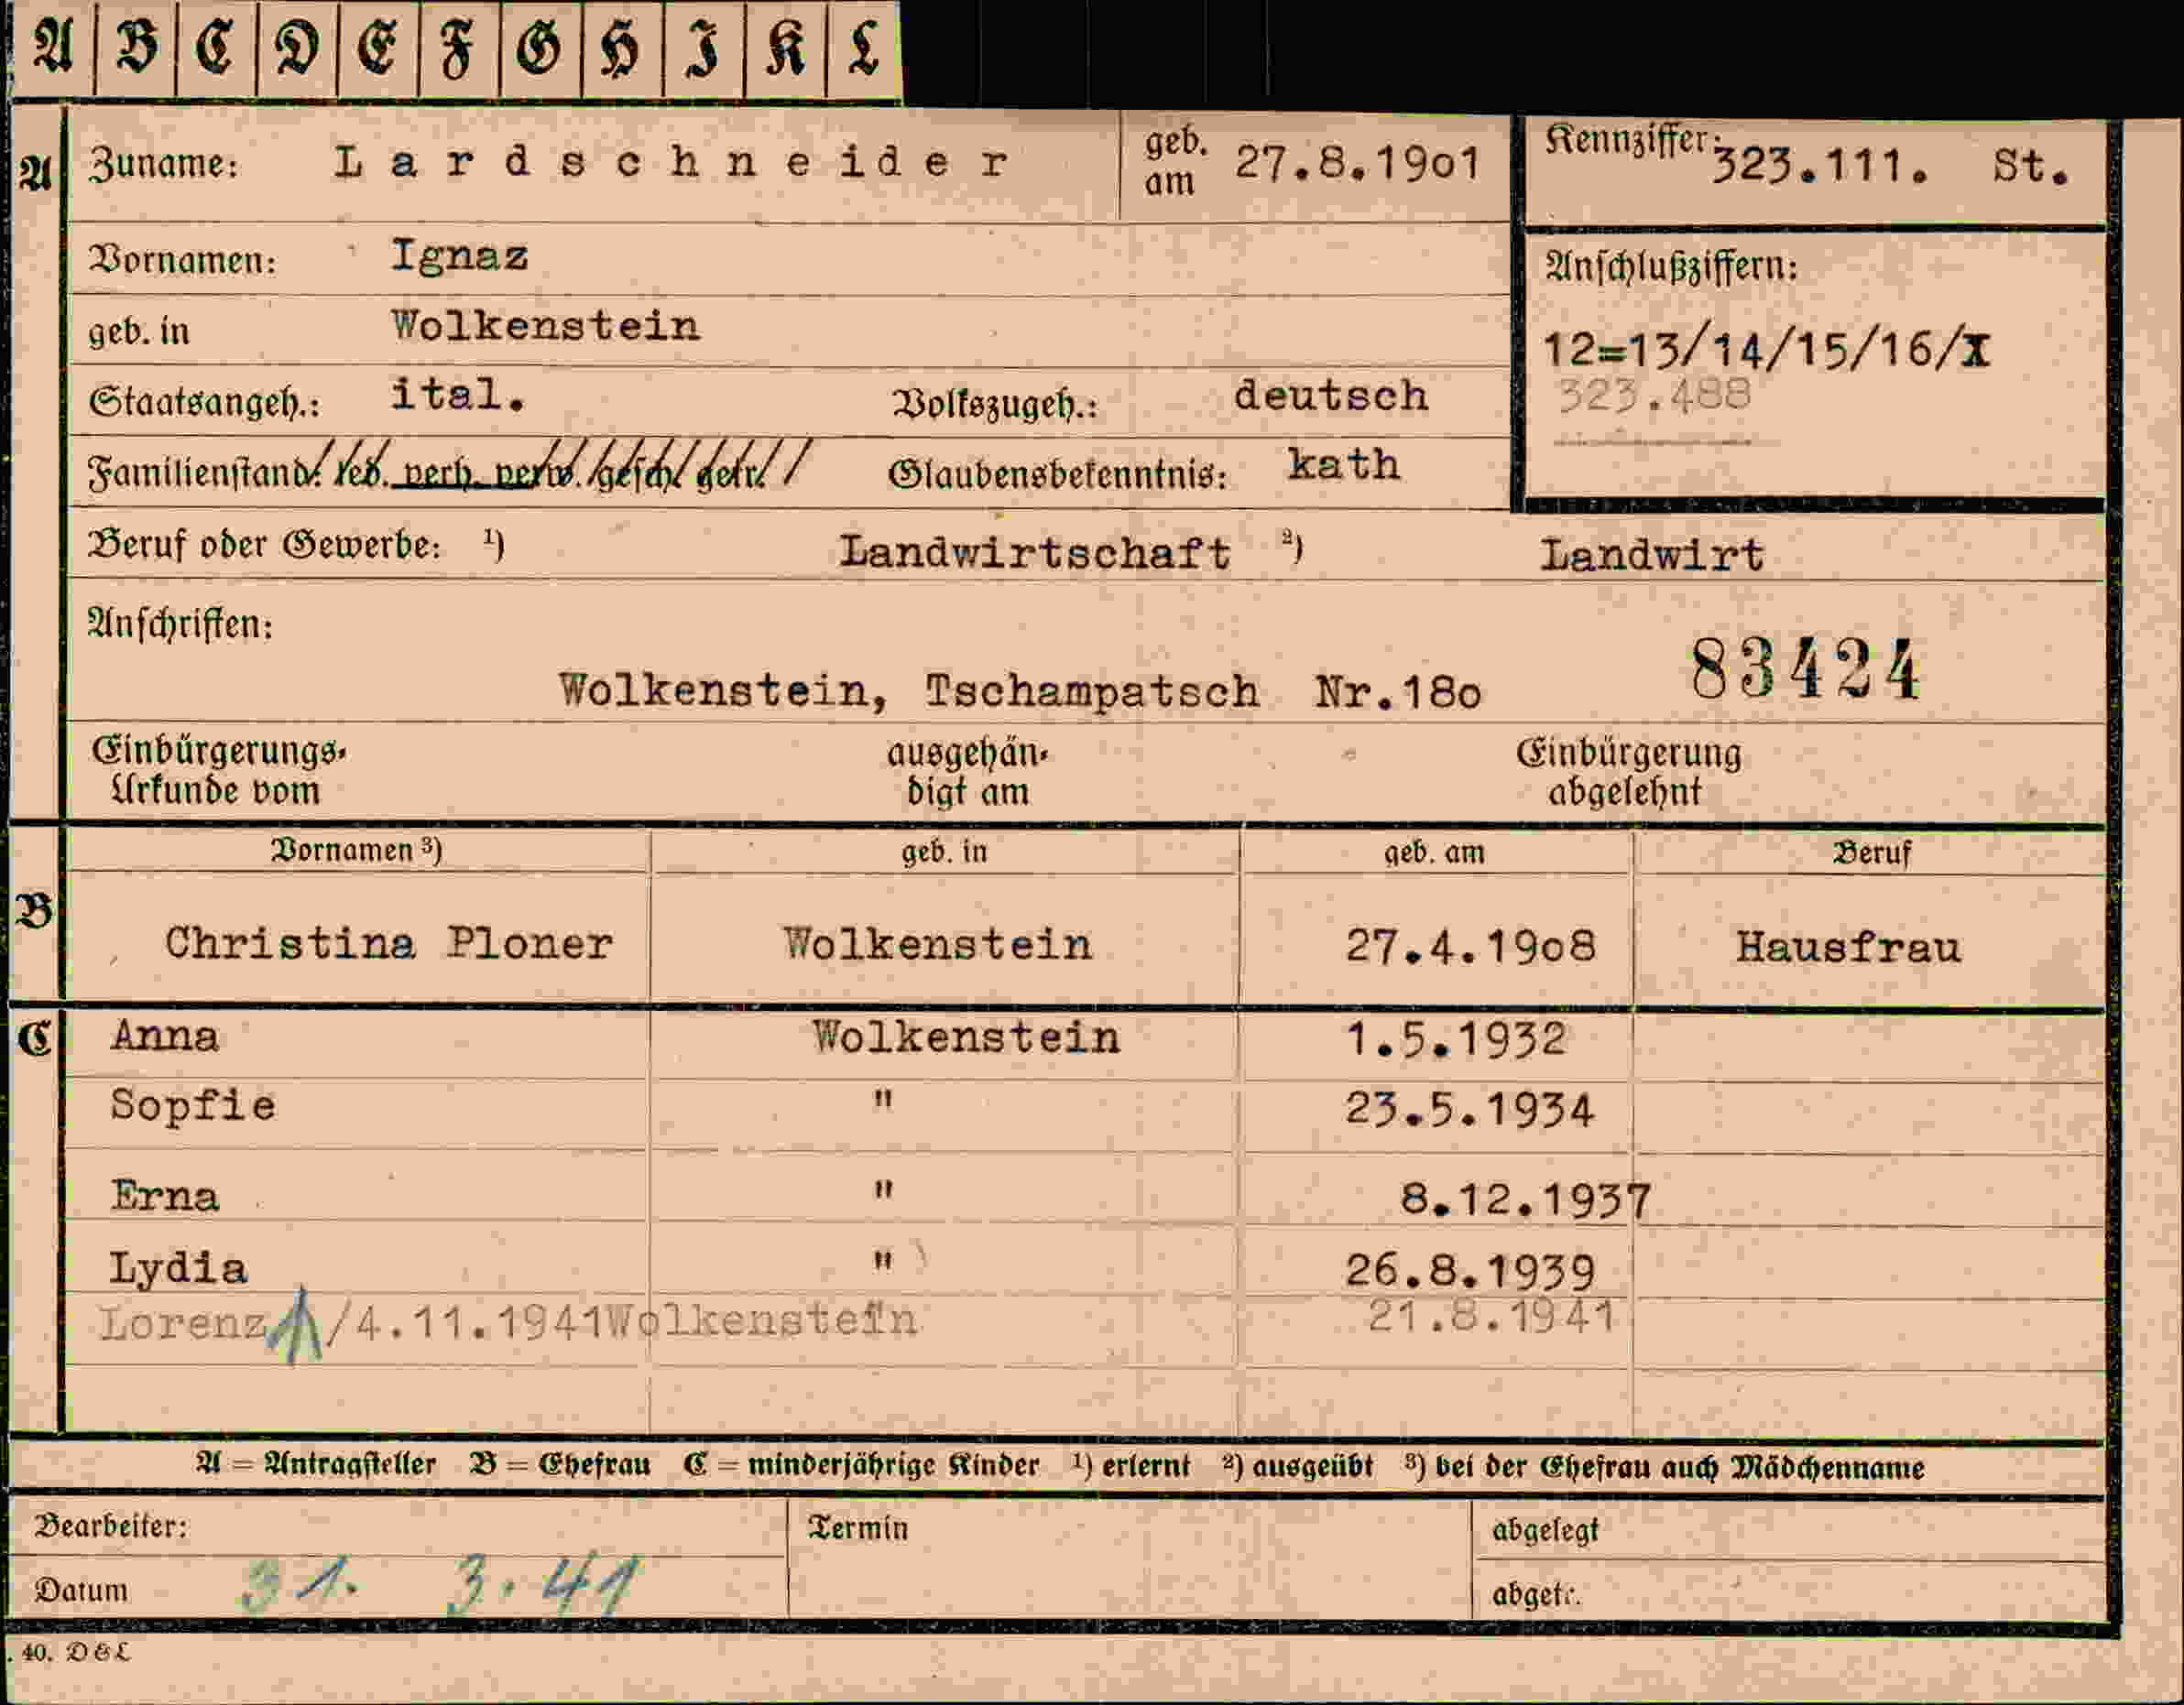Click the wife's birthplace Wolkenstein
Screen dimensions: 2184x1705
[x=938, y=944]
